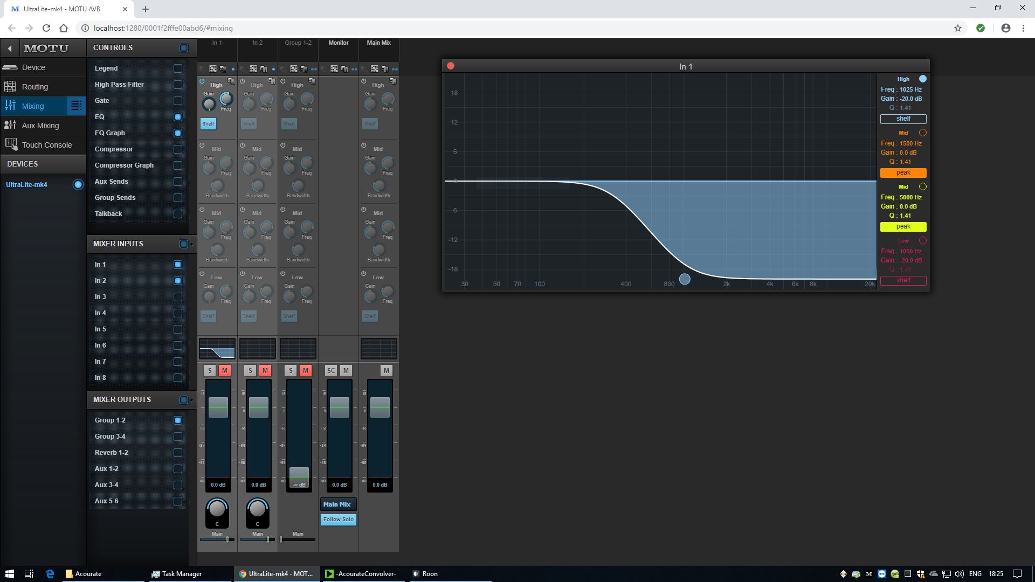Screen dimensions: 1035x582
Task: Open In 1 EQ presets icon
Action: pyautogui.click(x=231, y=81)
